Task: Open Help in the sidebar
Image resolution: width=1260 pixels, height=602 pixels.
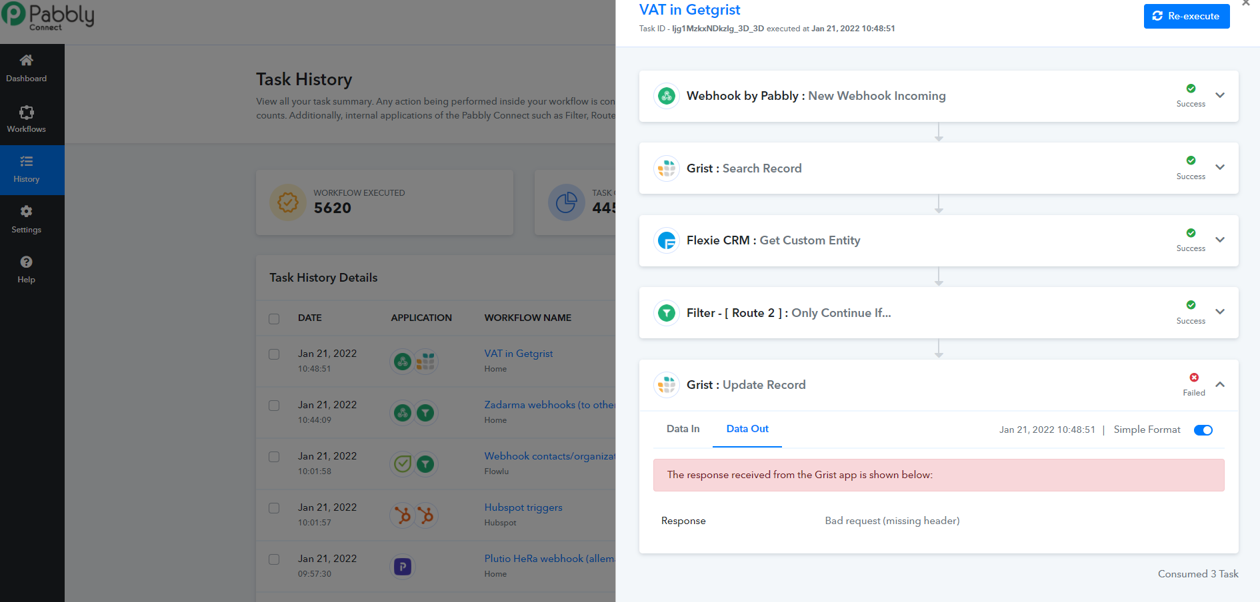Action: [27, 270]
